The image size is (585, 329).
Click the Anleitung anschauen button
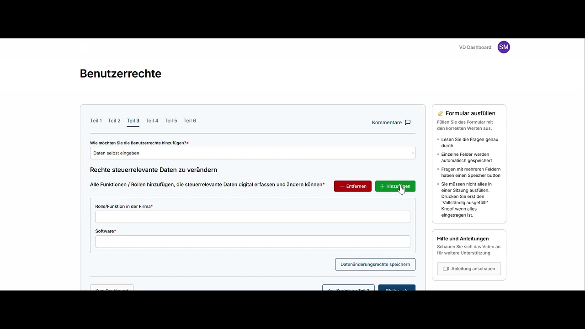(469, 269)
